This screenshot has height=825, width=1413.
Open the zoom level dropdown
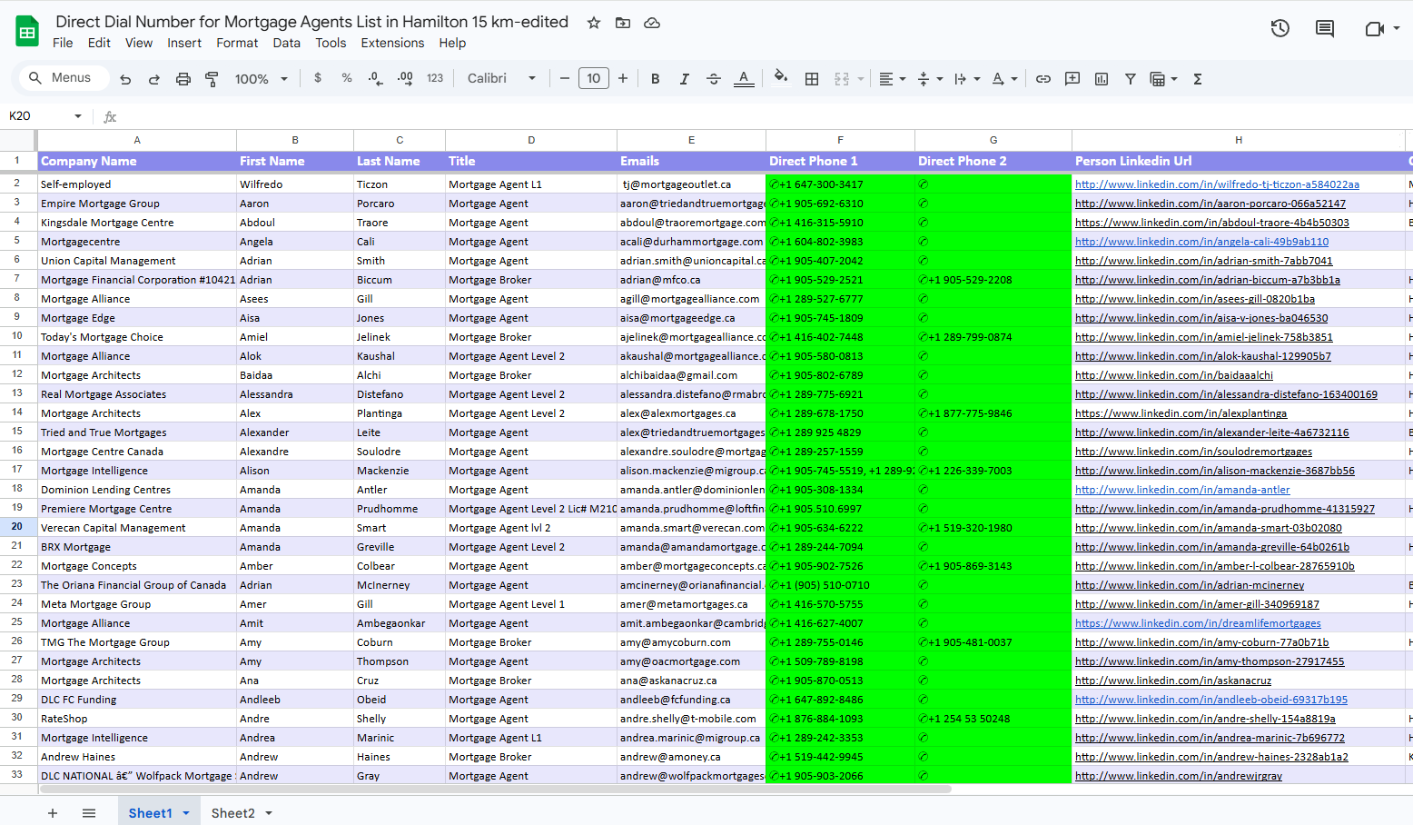coord(262,79)
